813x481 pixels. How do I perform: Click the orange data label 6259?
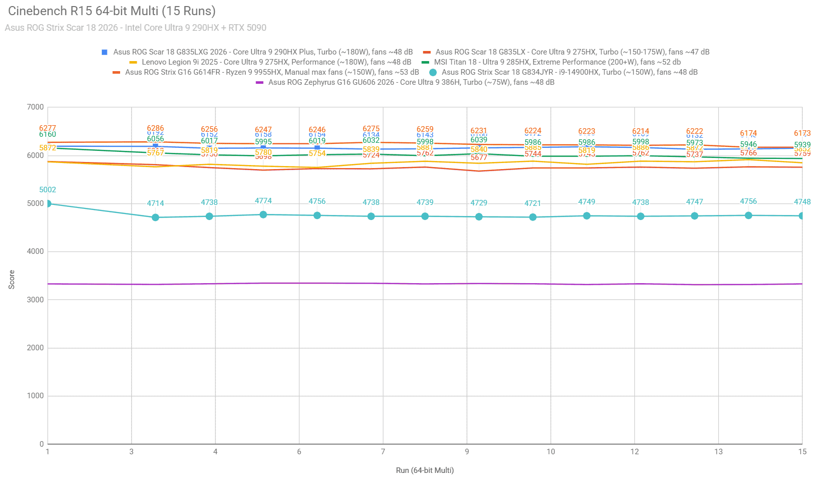coord(425,129)
